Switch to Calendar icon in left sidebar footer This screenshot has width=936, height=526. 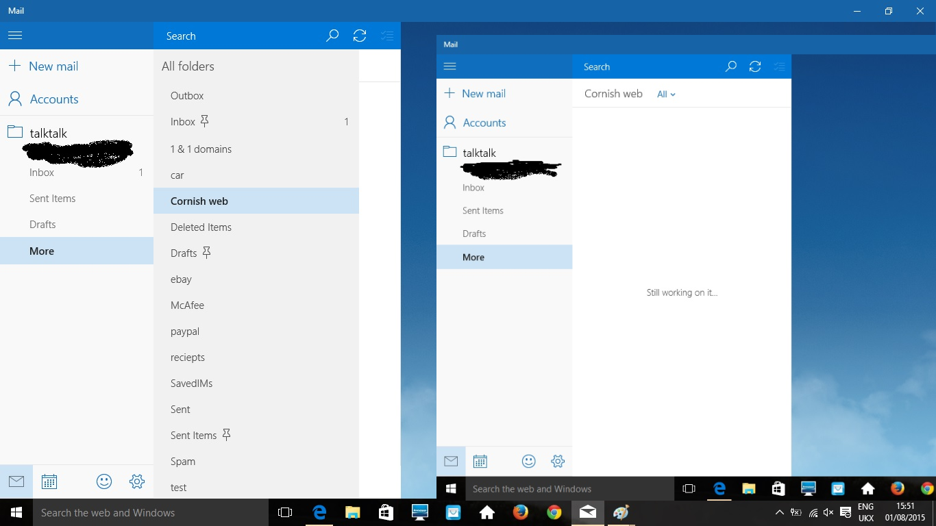[x=49, y=481]
